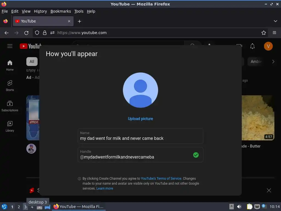Open the Bookmarks menu

coord(61,11)
